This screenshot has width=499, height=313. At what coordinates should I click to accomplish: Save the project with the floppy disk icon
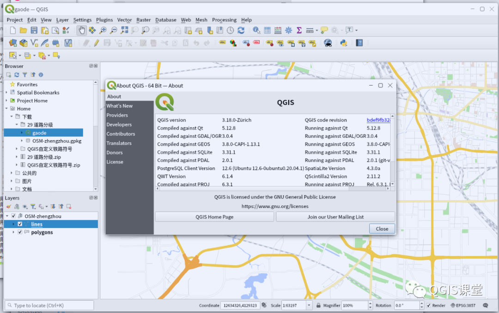[34, 30]
